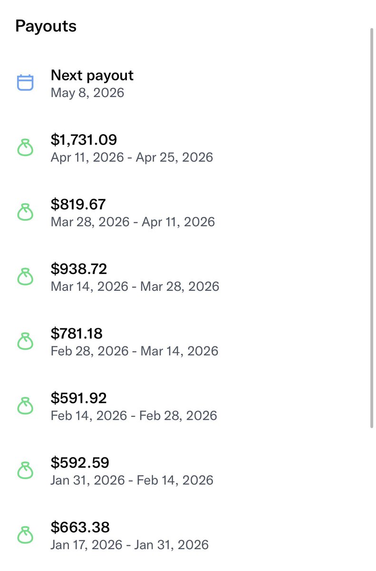Click the Mar 14 - Mar 28 date range

[135, 286]
